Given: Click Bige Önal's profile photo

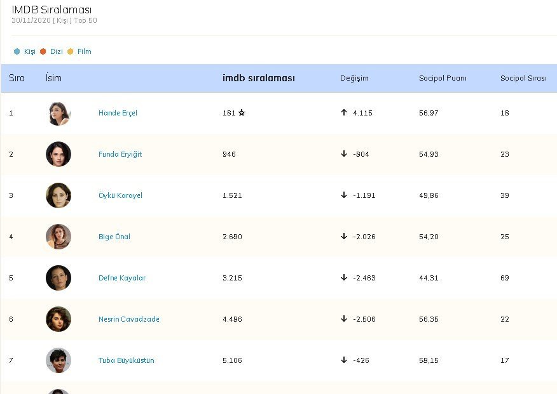Looking at the screenshot, I should click(x=58, y=237).
